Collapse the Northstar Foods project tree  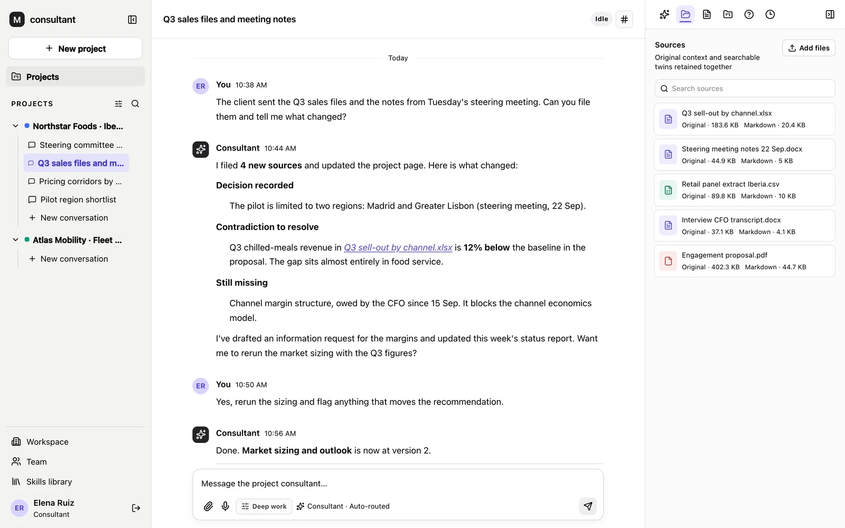pos(15,126)
